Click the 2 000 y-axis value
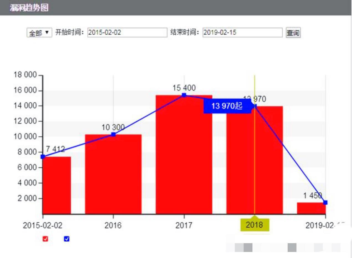The width and height of the screenshot is (352, 258). coord(27,199)
